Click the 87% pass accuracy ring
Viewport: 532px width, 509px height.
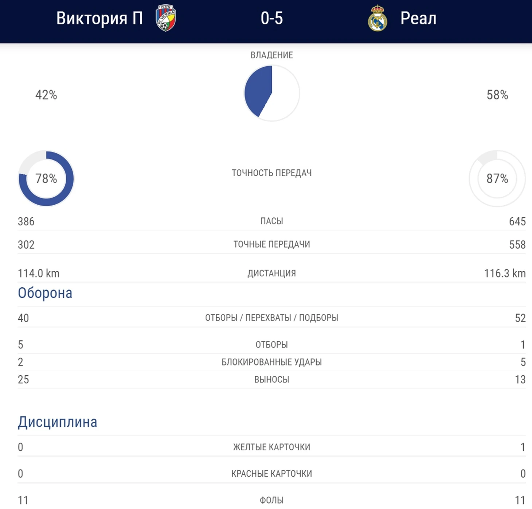coord(497,178)
